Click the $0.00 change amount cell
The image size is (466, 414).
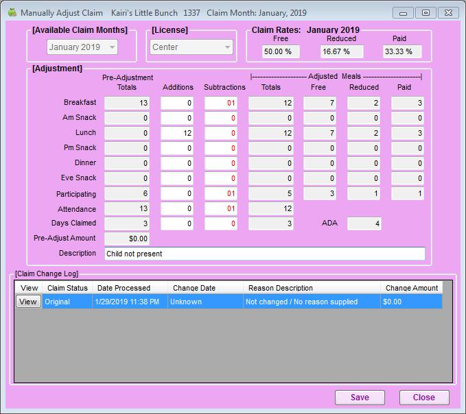(411, 302)
